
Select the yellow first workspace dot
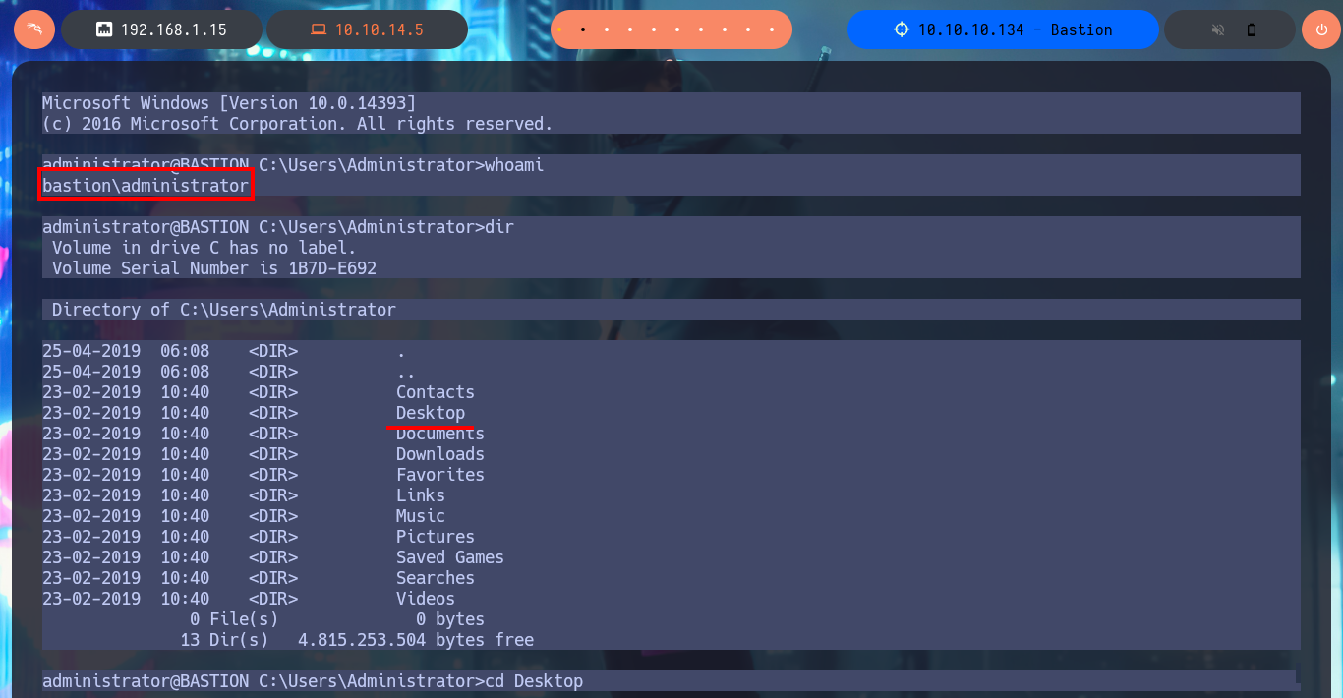559,29
